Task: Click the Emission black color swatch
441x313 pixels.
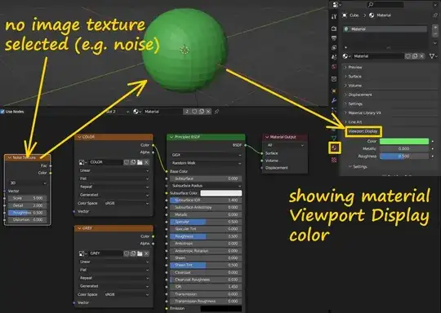Action: pyautogui.click(x=220, y=308)
